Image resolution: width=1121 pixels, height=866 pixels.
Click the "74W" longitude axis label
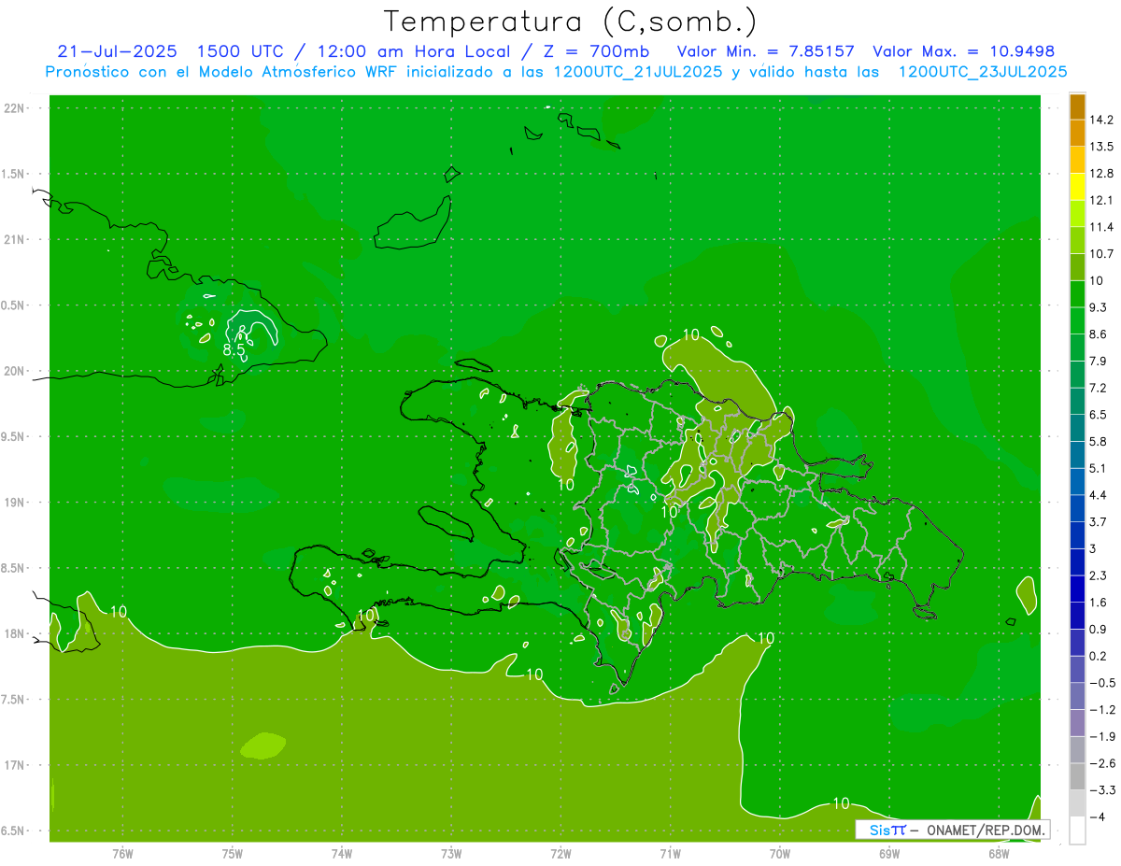coord(341,853)
